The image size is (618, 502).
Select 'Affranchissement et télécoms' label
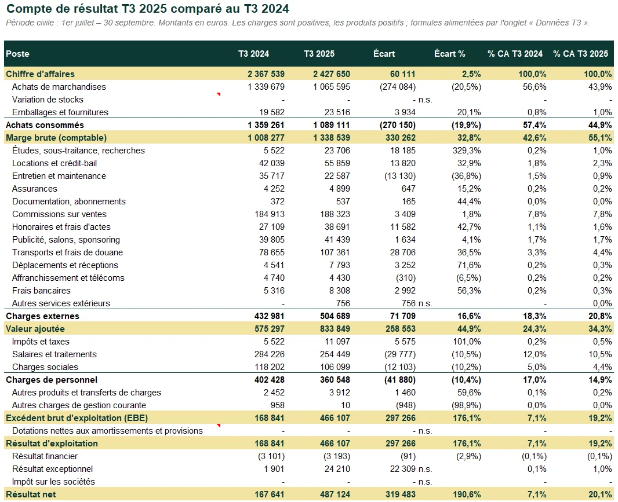point(68,278)
